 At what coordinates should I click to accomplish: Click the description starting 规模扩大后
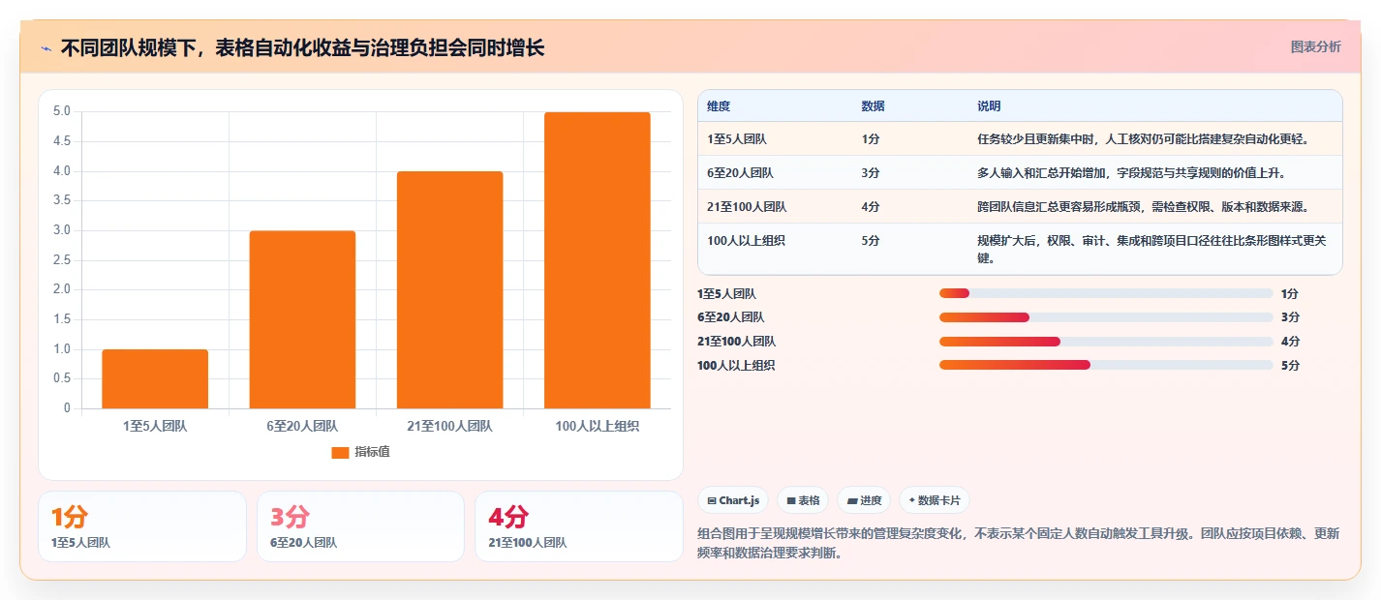[1151, 249]
